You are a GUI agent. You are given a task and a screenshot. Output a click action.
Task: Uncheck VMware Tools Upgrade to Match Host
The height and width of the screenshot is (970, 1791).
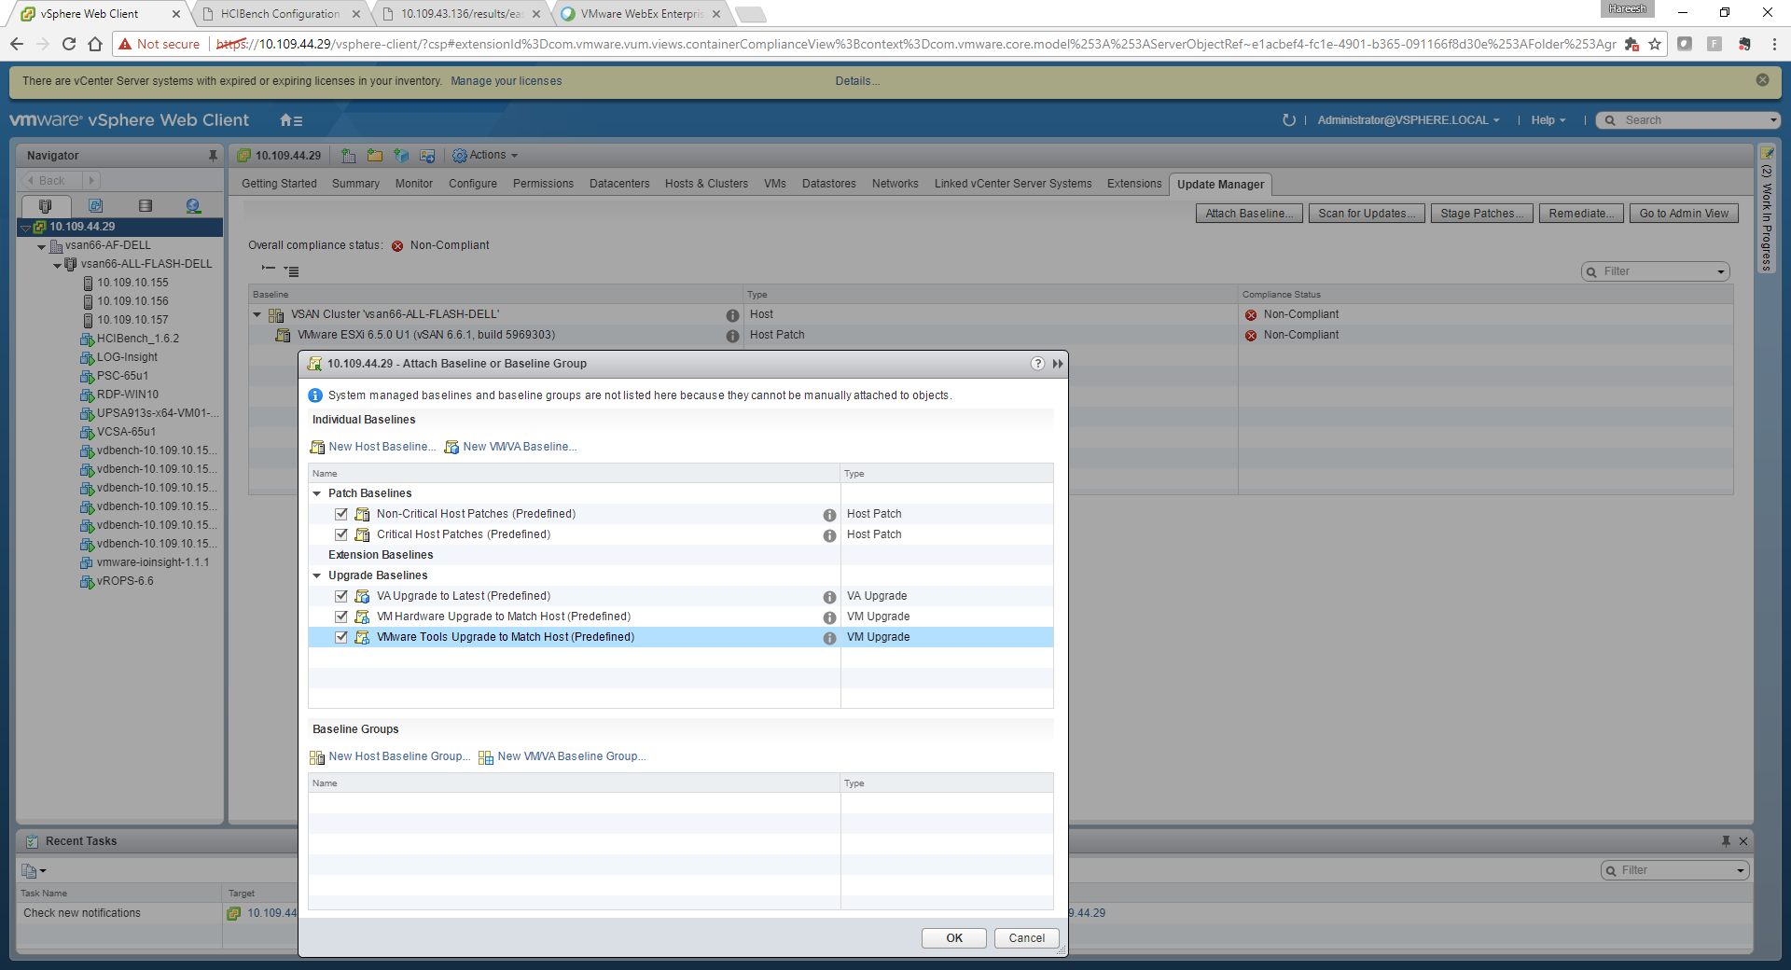(x=341, y=637)
